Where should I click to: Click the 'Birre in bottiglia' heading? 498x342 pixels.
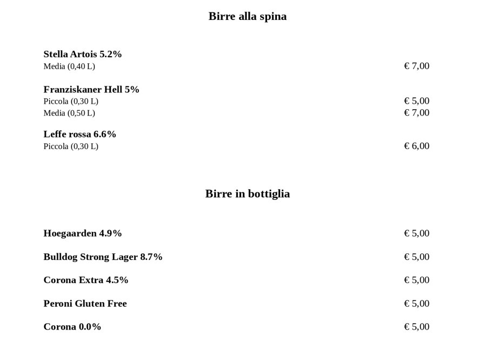click(248, 194)
